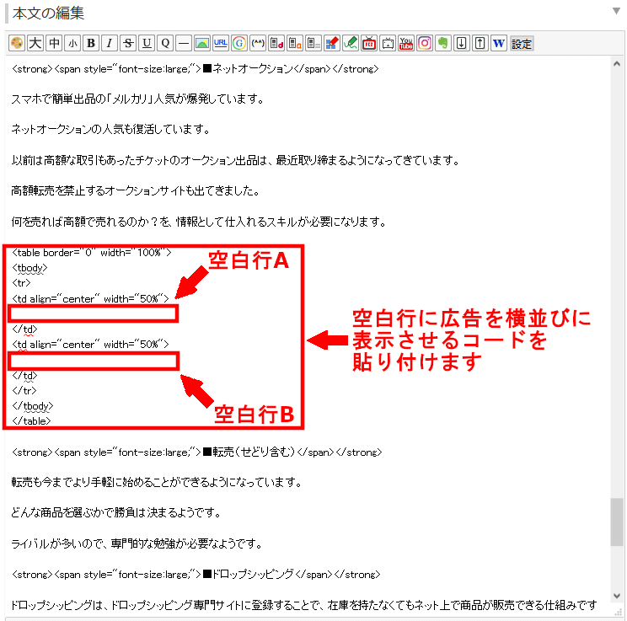Viewport: 627px width, 621px height.
Task: Insert a horizontal rule line
Action: pos(184,43)
